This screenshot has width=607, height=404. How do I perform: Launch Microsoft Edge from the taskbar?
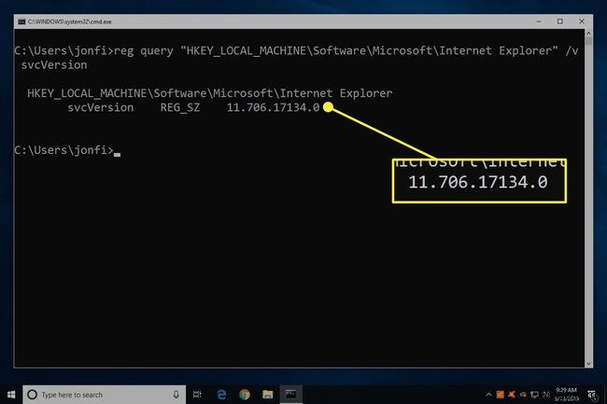pyautogui.click(x=221, y=395)
